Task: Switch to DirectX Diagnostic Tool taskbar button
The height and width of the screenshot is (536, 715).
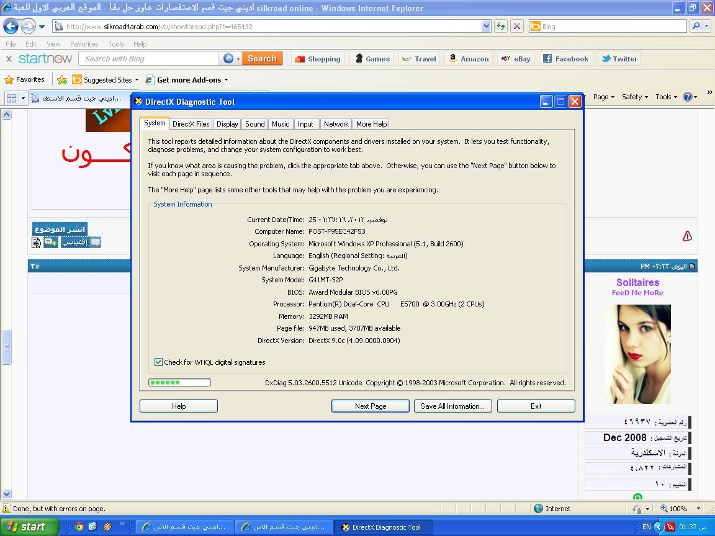Action: [383, 527]
